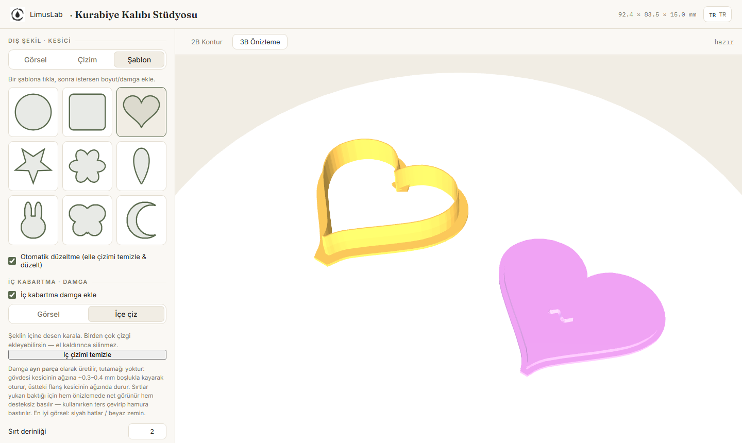Click the hazır status text
This screenshot has height=443, width=742.
[724, 42]
